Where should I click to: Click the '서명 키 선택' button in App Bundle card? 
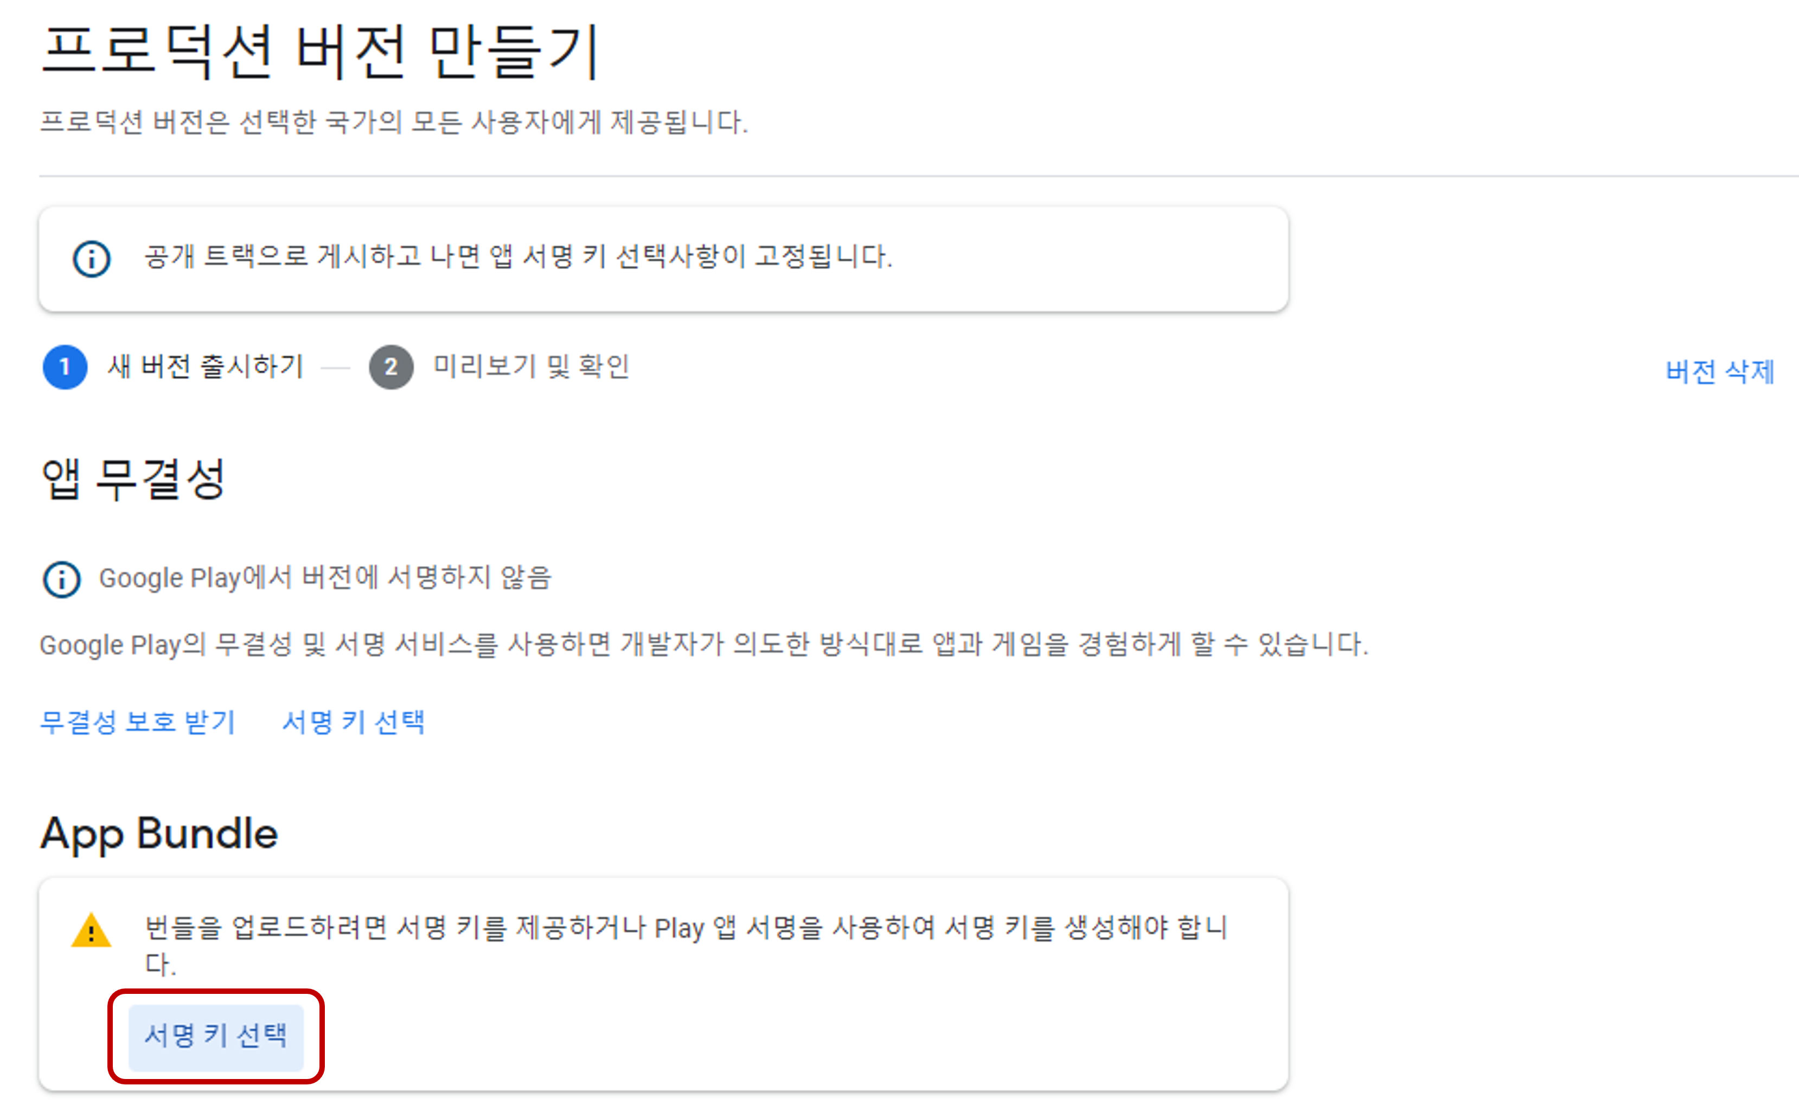coord(216,1037)
